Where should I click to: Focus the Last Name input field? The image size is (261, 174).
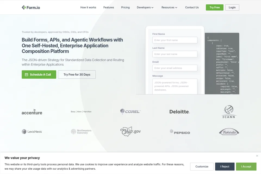175,54
